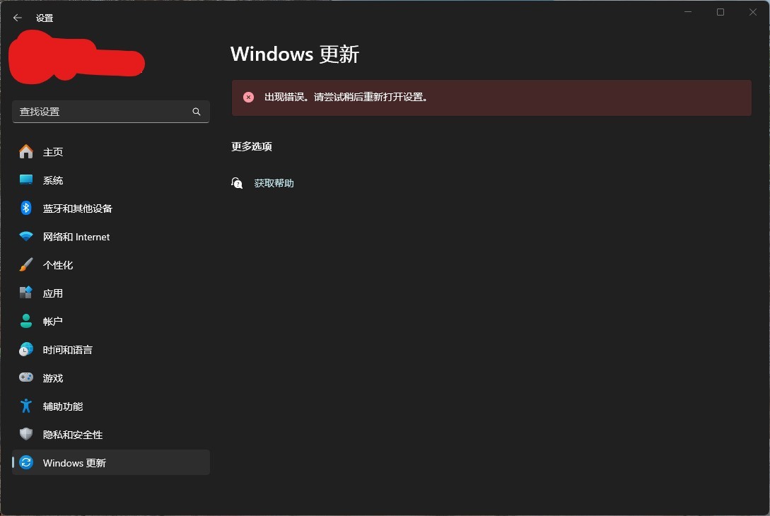Click the 更多选项 section heading
This screenshot has width=770, height=516.
(x=251, y=146)
